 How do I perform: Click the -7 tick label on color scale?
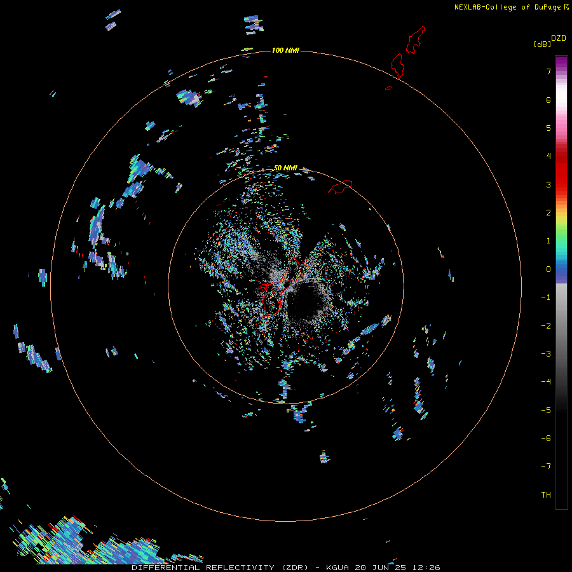tap(546, 466)
